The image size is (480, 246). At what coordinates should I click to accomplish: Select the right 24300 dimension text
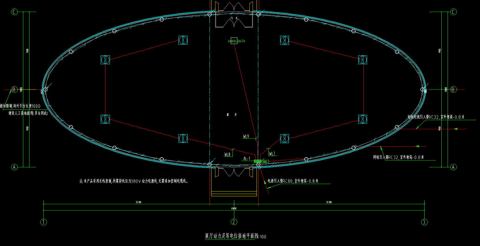(329, 202)
